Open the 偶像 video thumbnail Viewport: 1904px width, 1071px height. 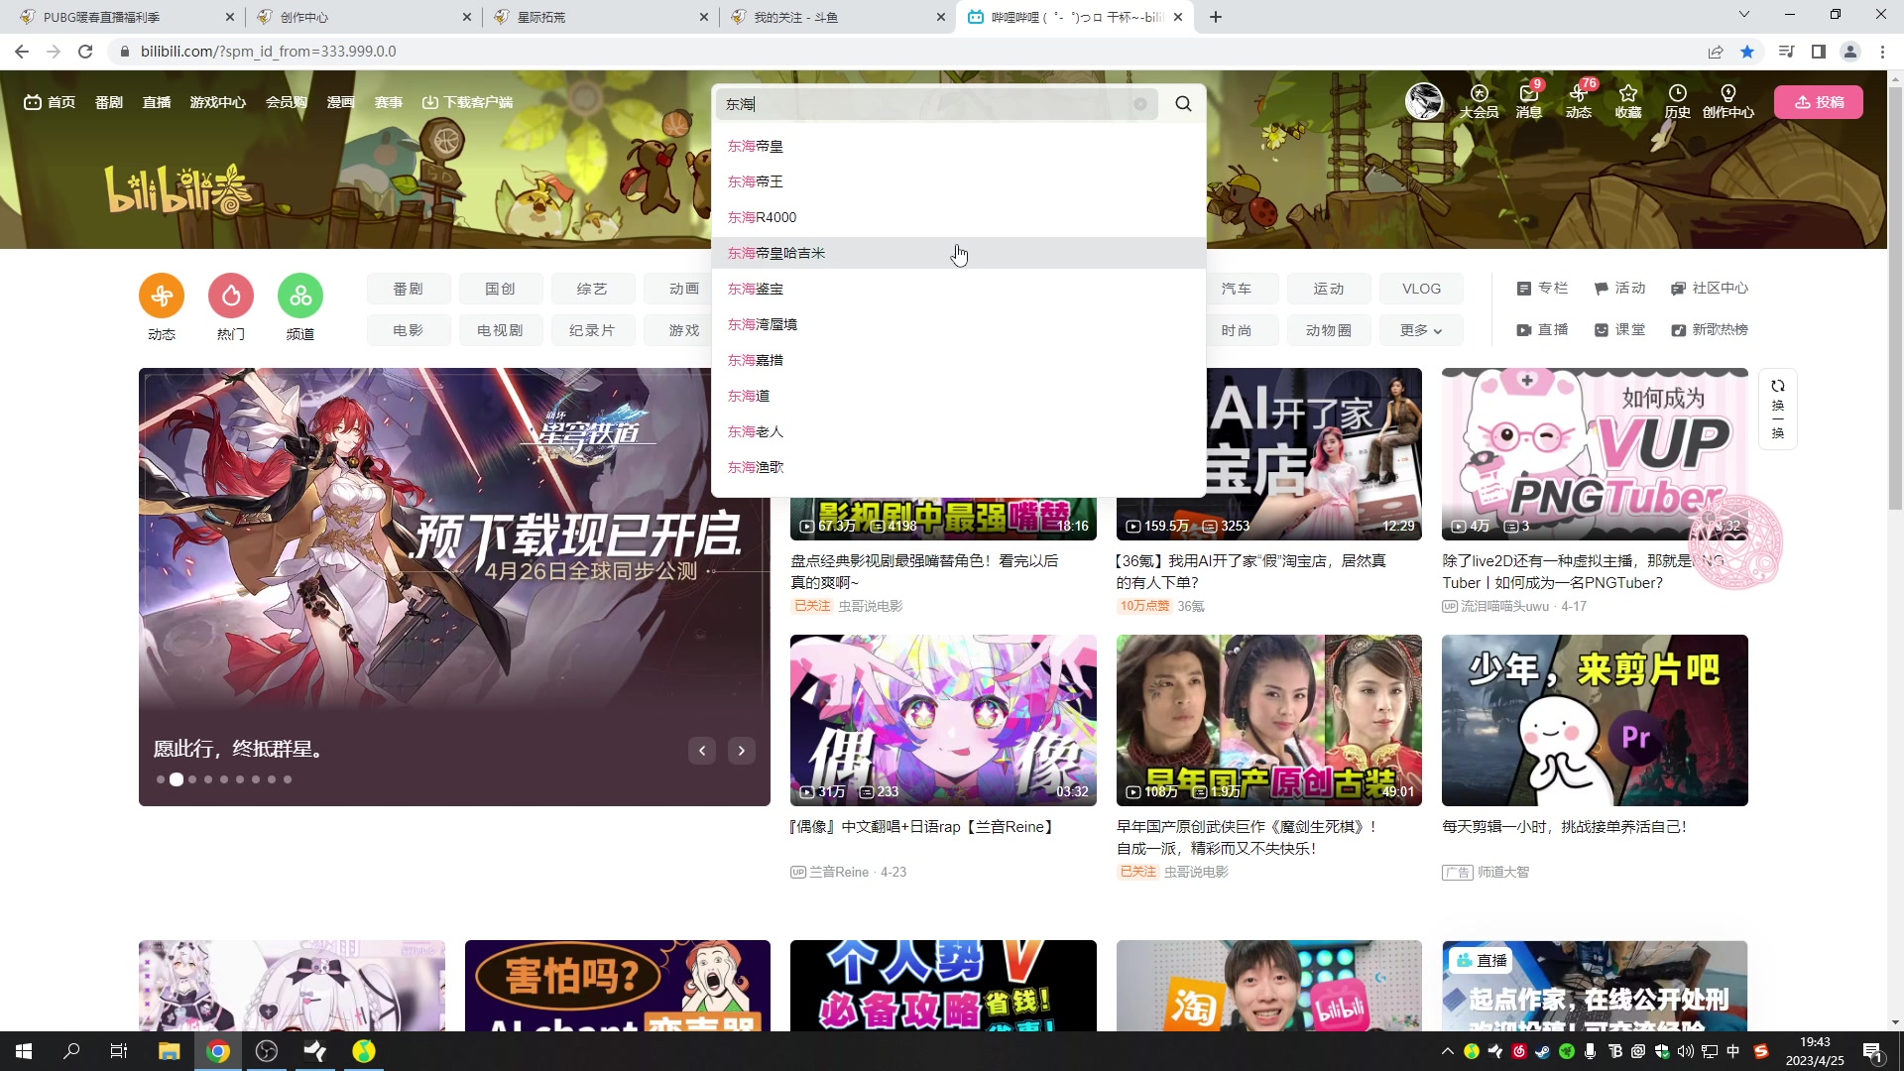point(943,720)
